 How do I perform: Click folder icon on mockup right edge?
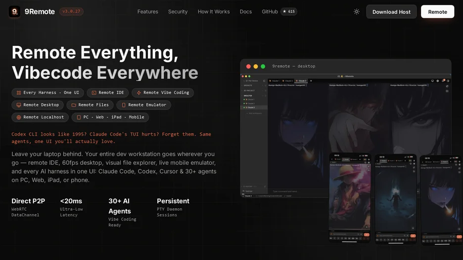click(x=447, y=91)
